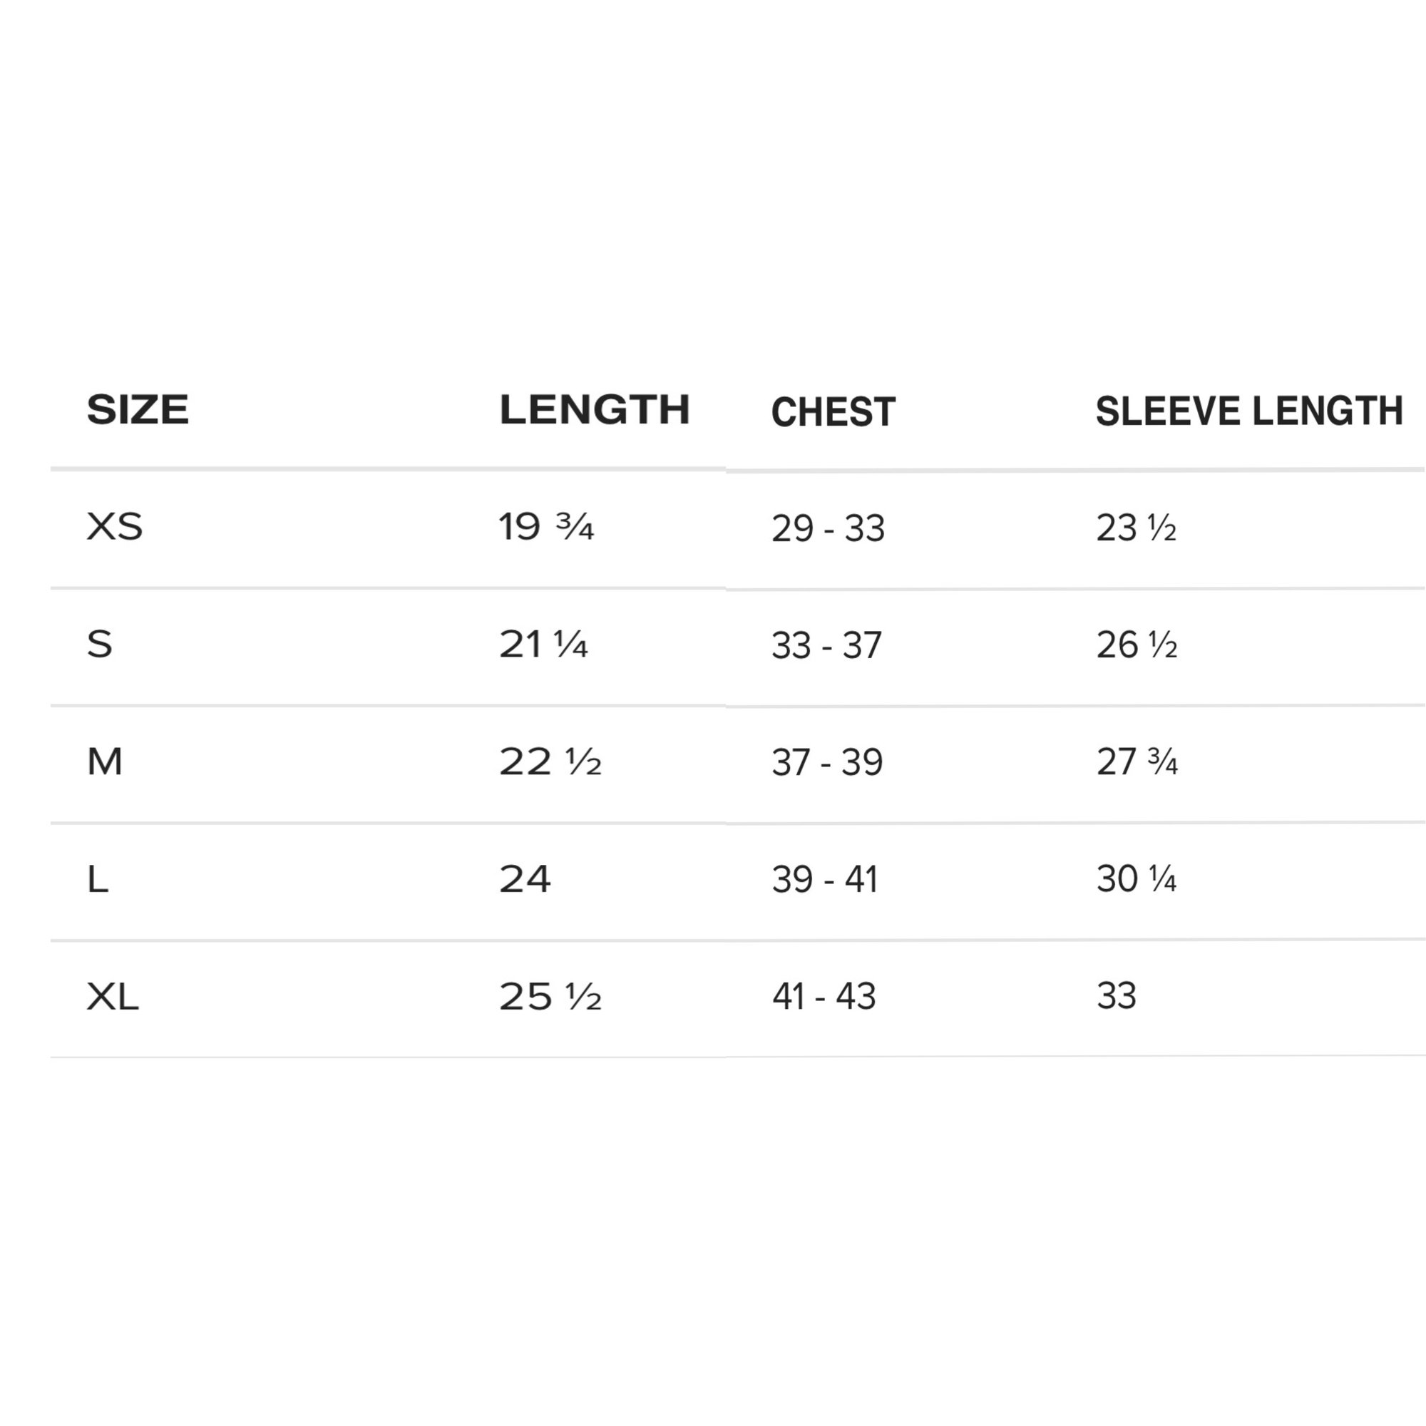Click the 33 - 37 chest range
Image resolution: width=1426 pixels, height=1426 pixels.
click(826, 646)
